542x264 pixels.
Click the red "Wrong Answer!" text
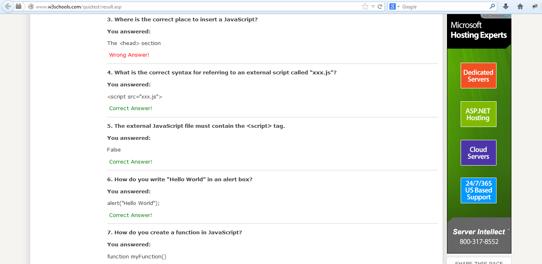[x=129, y=55]
